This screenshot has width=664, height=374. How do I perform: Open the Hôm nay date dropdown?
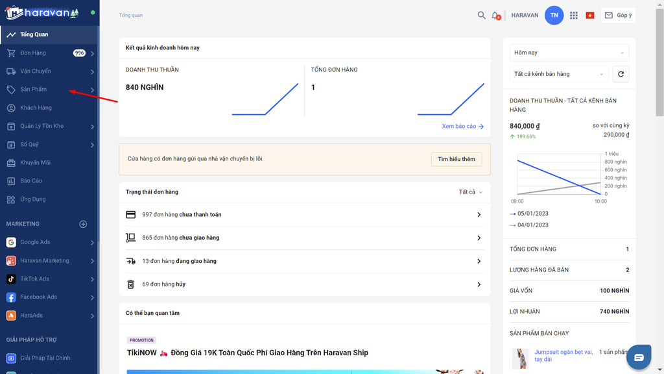point(569,53)
